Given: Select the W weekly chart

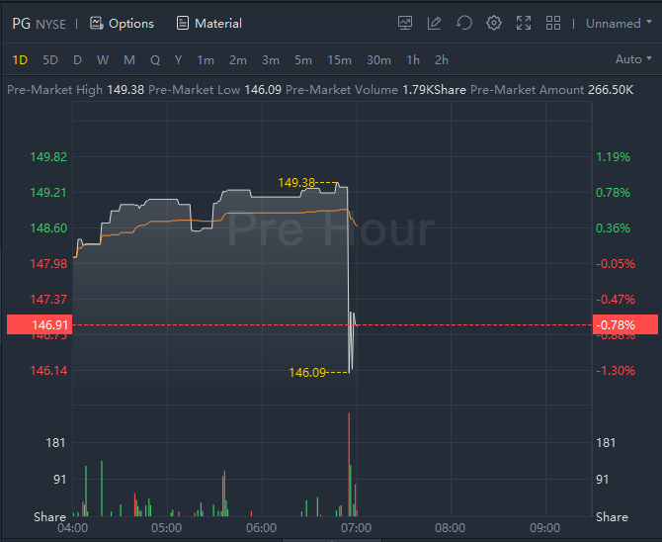Looking at the screenshot, I should (103, 60).
